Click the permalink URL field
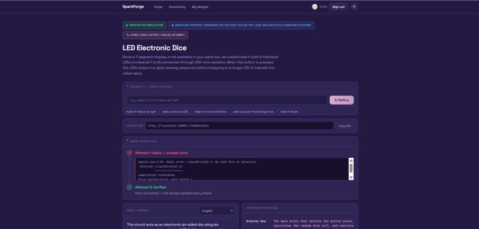Image resolution: width=479 pixels, height=229 pixels. coord(239,126)
